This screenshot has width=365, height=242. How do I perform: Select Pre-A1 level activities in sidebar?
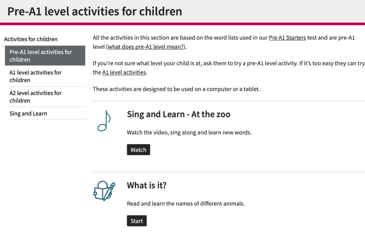(45, 56)
